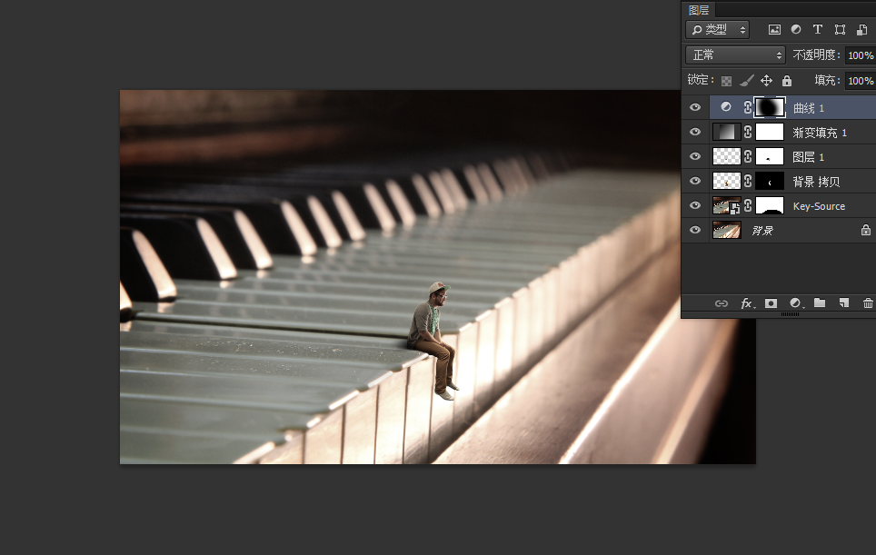Delete layer trash icon

868,302
